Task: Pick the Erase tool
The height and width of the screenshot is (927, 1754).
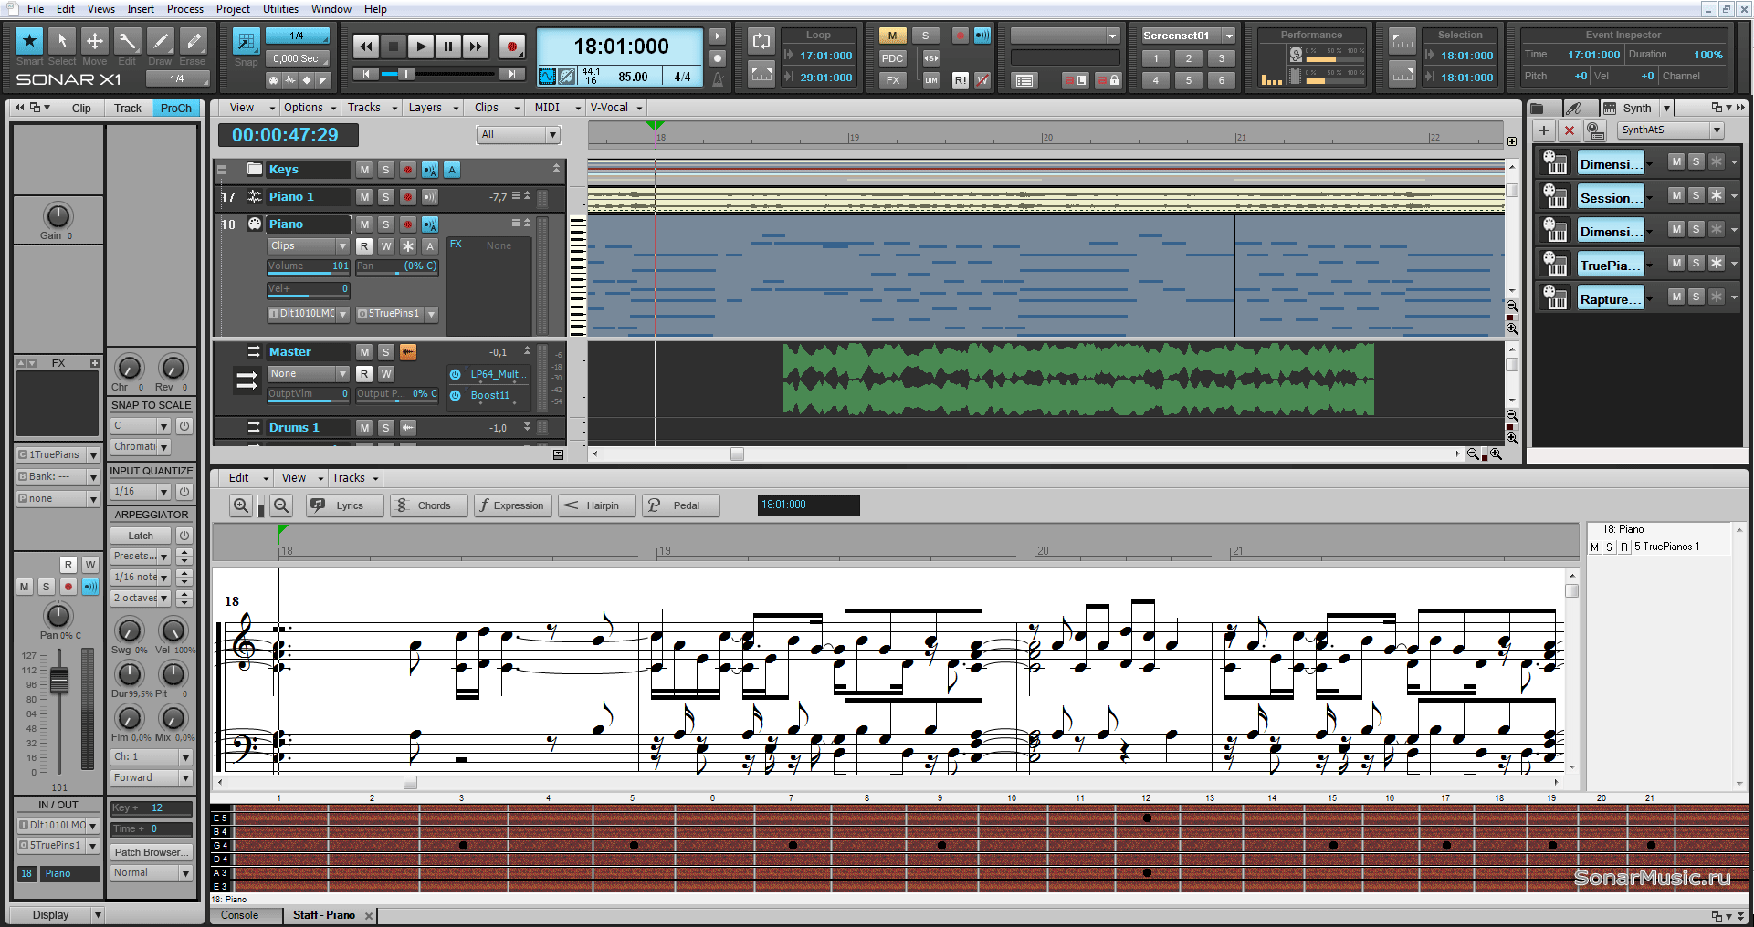Action: tap(193, 41)
